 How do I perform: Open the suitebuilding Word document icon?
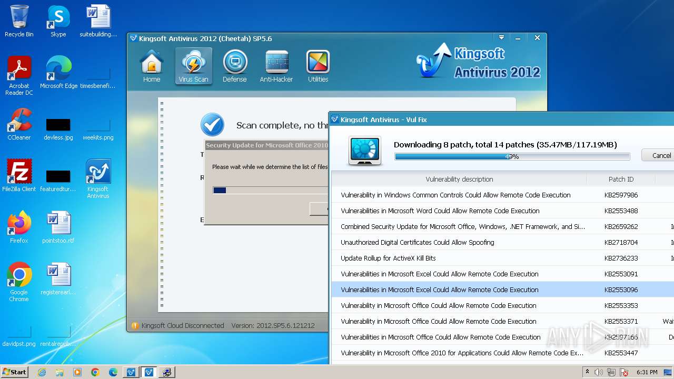pyautogui.click(x=98, y=21)
